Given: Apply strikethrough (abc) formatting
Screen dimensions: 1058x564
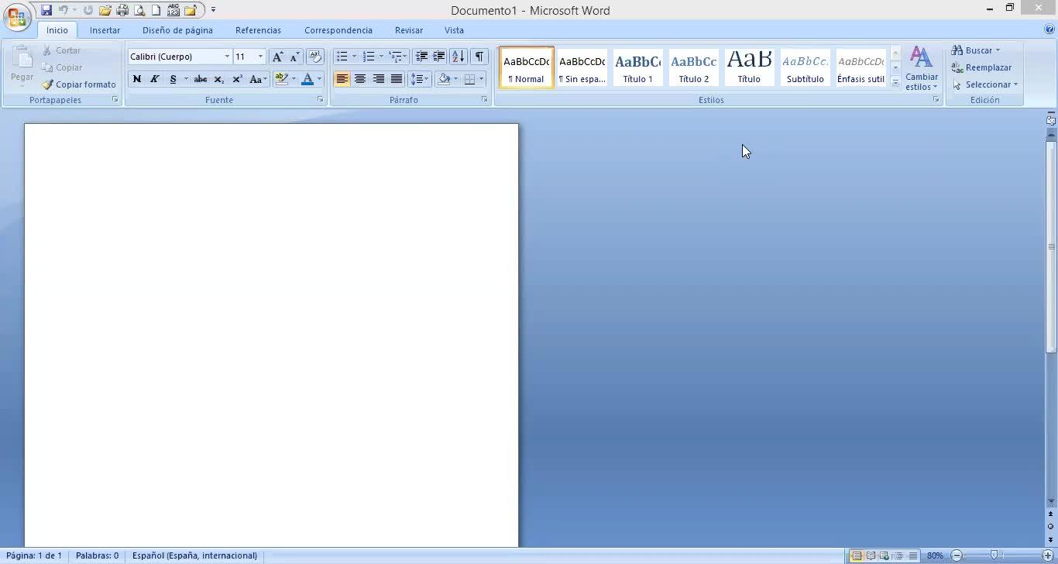Looking at the screenshot, I should coord(201,79).
